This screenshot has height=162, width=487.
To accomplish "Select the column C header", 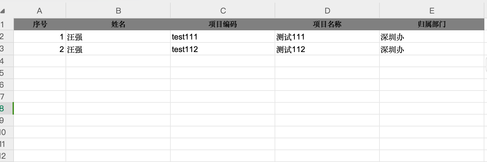I will [223, 11].
